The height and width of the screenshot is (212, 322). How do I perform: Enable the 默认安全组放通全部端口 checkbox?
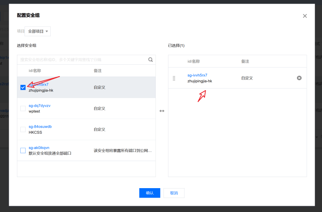pos(23,150)
